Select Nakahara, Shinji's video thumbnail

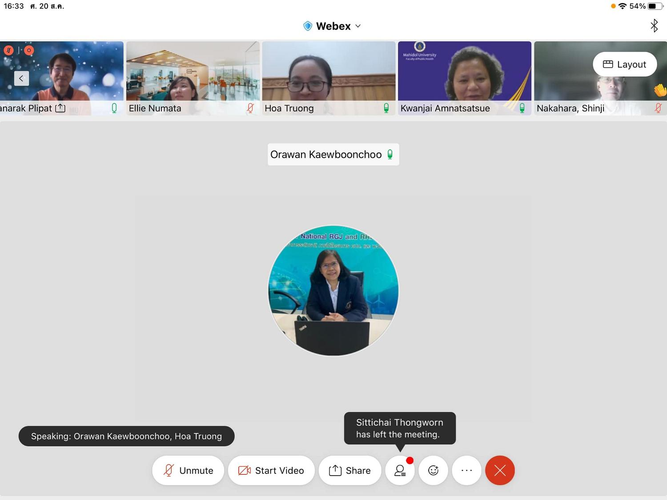coord(600,78)
